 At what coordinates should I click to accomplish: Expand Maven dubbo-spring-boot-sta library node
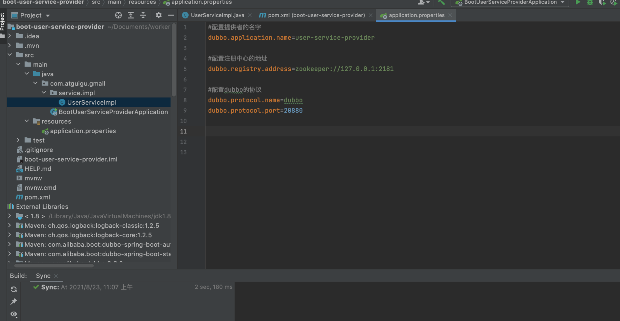point(10,254)
